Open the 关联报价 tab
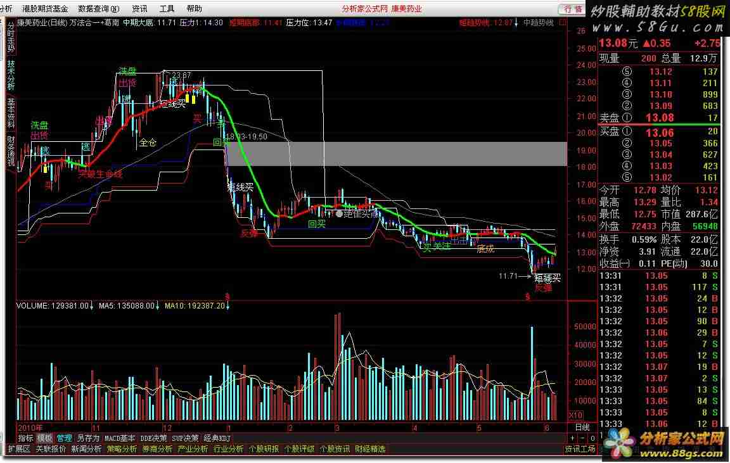Image resolution: width=730 pixels, height=463 pixels. point(51,449)
